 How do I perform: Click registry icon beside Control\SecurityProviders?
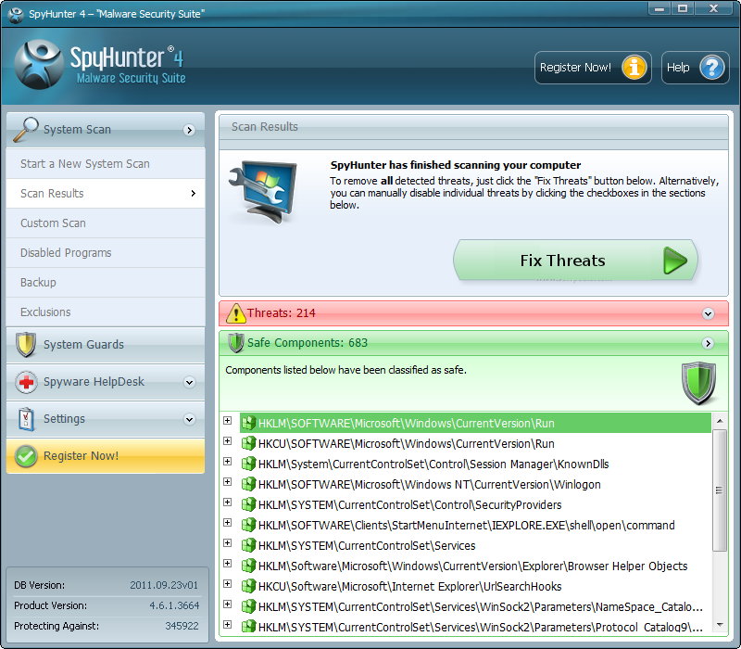coord(248,504)
